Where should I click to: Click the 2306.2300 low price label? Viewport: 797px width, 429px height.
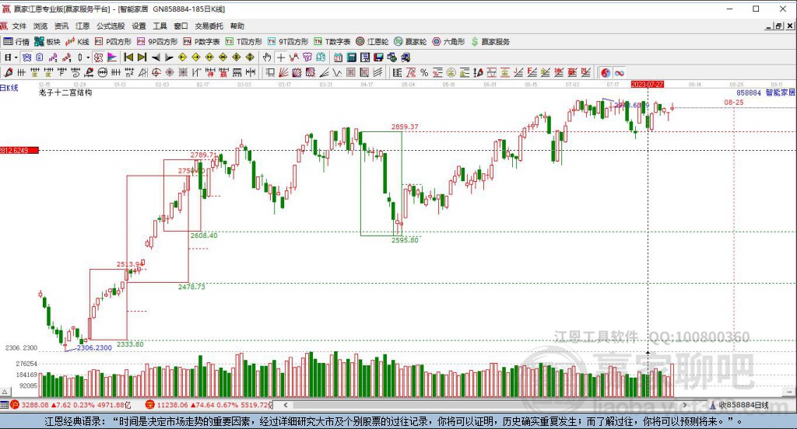point(94,347)
